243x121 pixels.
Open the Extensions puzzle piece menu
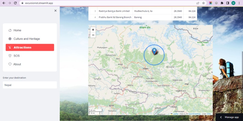coord(222,3)
